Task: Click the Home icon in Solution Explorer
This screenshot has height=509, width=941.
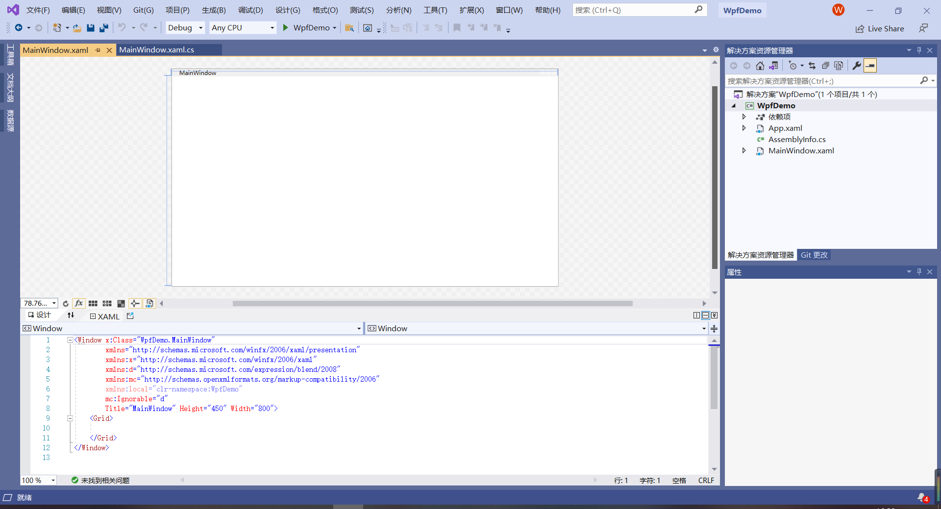Action: tap(760, 66)
